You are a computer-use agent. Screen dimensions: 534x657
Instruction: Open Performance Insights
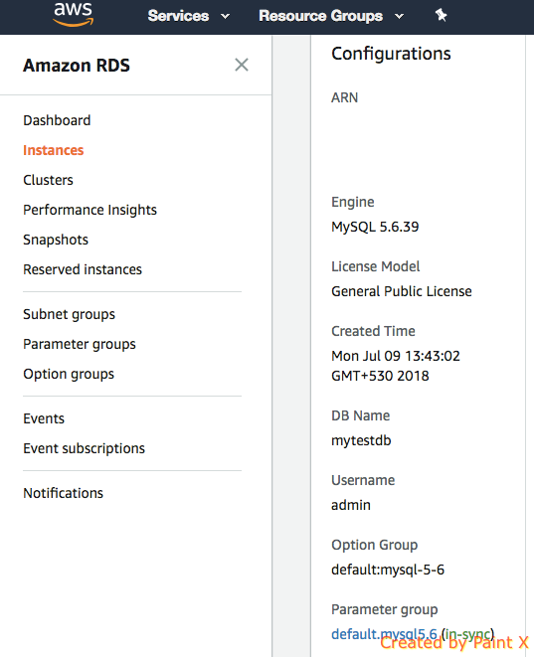coord(90,210)
